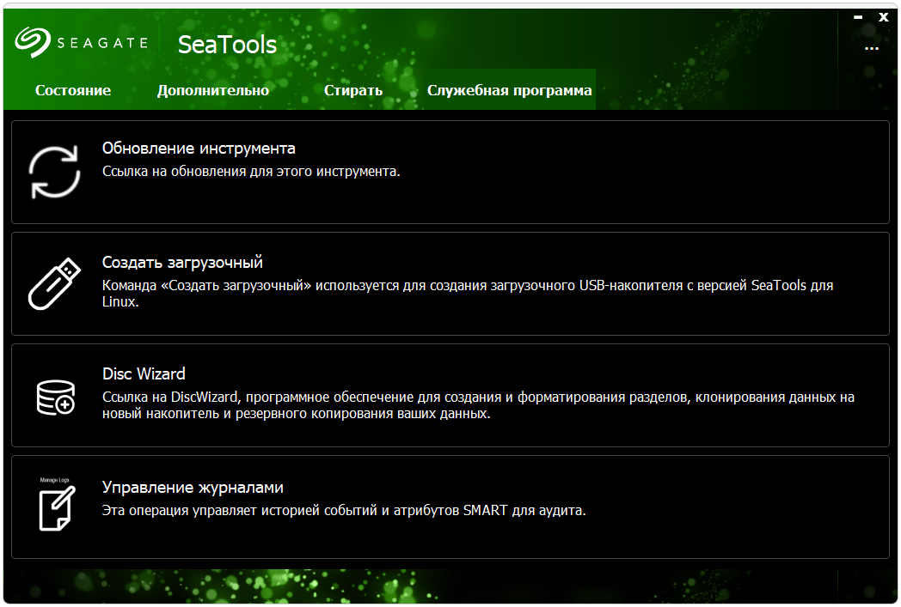Click the tool update description text
This screenshot has width=901, height=607.
click(x=251, y=171)
